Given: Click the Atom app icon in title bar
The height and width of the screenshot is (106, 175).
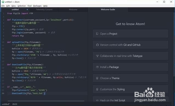Looking at the screenshot, I should [3, 2].
